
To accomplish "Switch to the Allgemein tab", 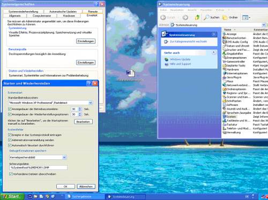I will pyautogui.click(x=15, y=16).
